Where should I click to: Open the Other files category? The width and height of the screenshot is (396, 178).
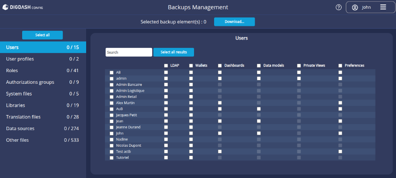pyautogui.click(x=43, y=140)
